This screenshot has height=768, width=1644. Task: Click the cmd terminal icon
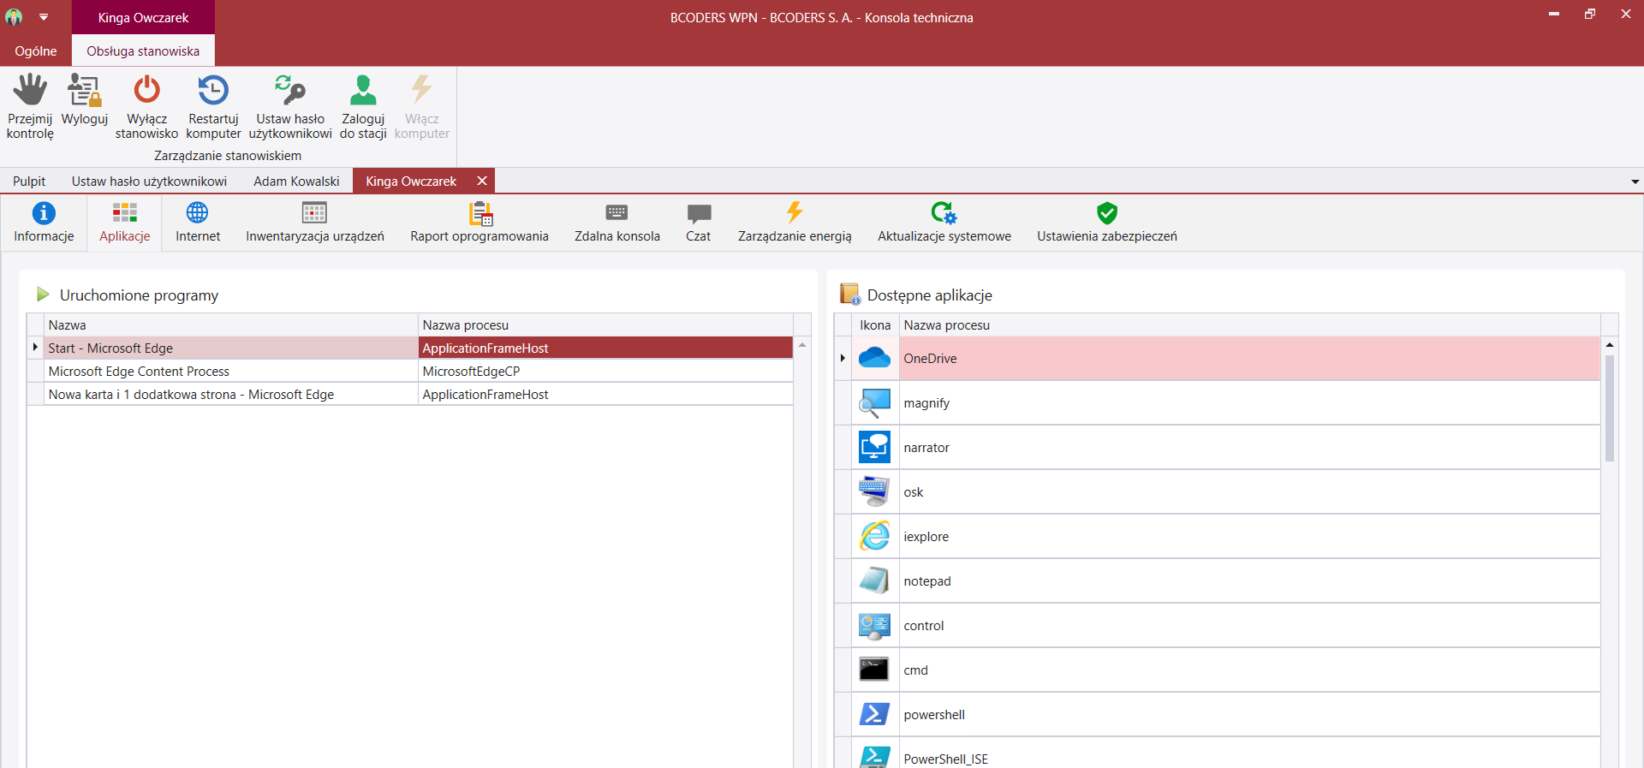[x=874, y=670]
